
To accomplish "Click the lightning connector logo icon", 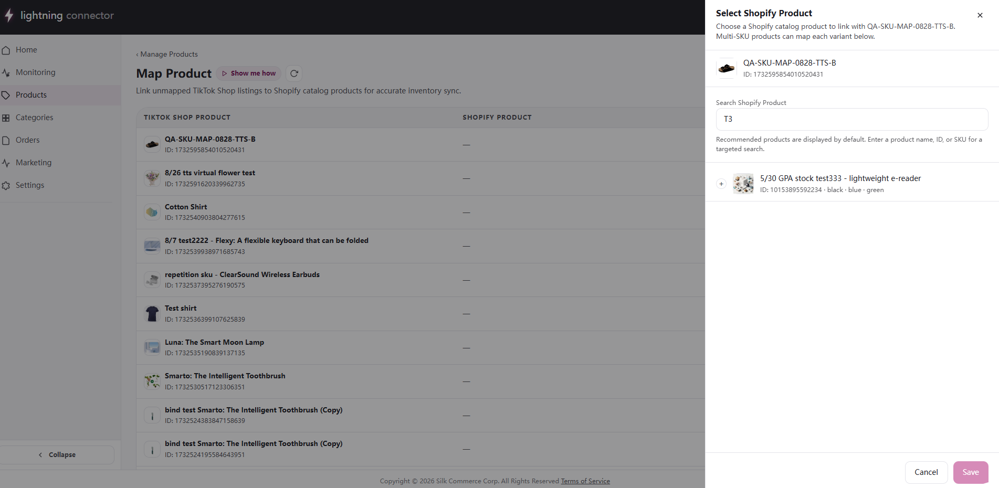I will click(x=9, y=16).
